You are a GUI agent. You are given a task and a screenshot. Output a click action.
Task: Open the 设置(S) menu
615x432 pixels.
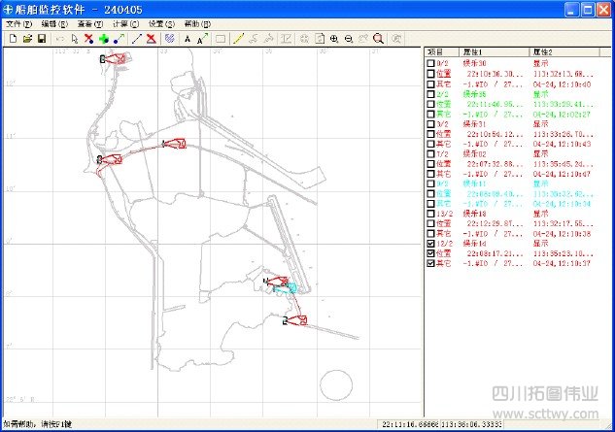[162, 23]
